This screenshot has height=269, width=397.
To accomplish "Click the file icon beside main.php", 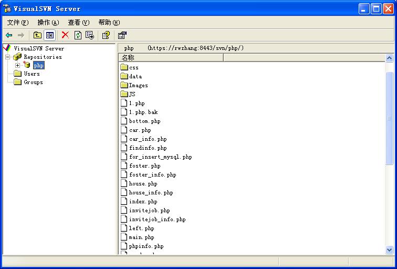I will (x=124, y=237).
